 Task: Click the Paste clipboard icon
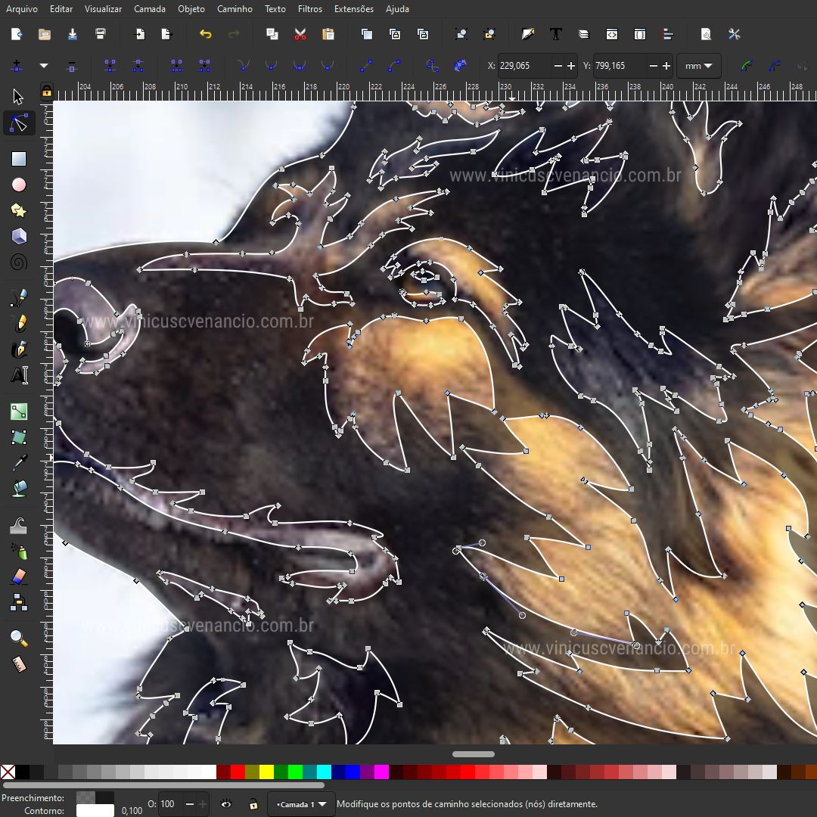point(328,34)
